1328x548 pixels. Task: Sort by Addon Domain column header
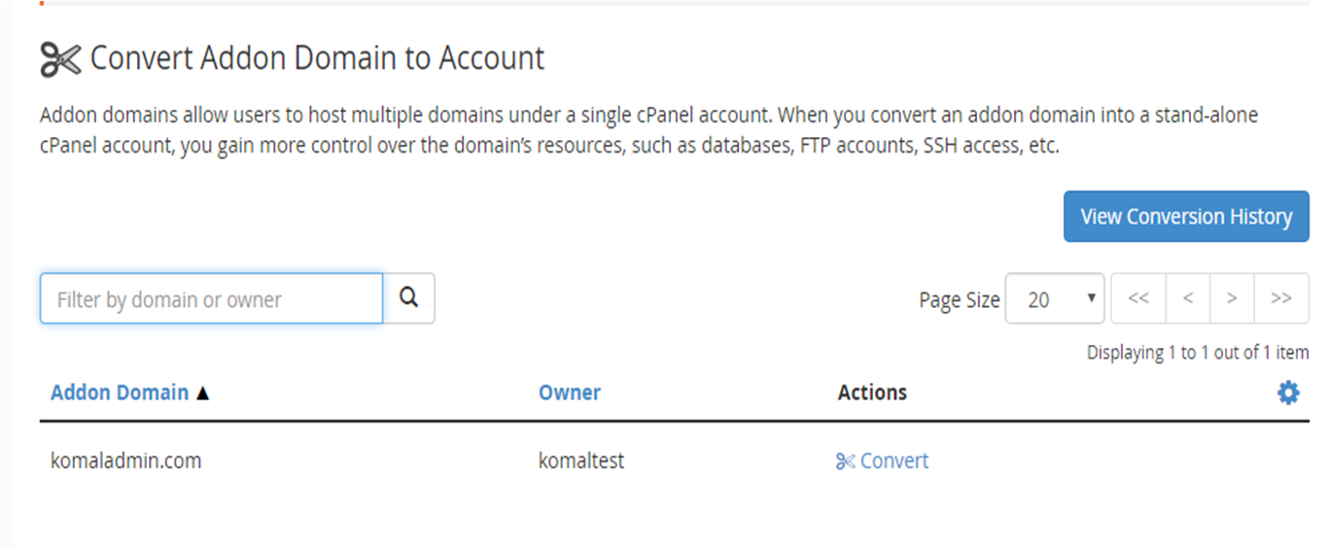[120, 393]
